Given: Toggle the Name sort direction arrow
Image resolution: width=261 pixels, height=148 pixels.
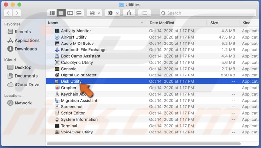Looking at the screenshot, I should pyautogui.click(x=142, y=23).
